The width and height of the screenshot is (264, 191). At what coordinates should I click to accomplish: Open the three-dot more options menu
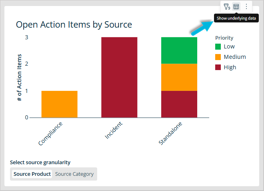pos(246,6)
